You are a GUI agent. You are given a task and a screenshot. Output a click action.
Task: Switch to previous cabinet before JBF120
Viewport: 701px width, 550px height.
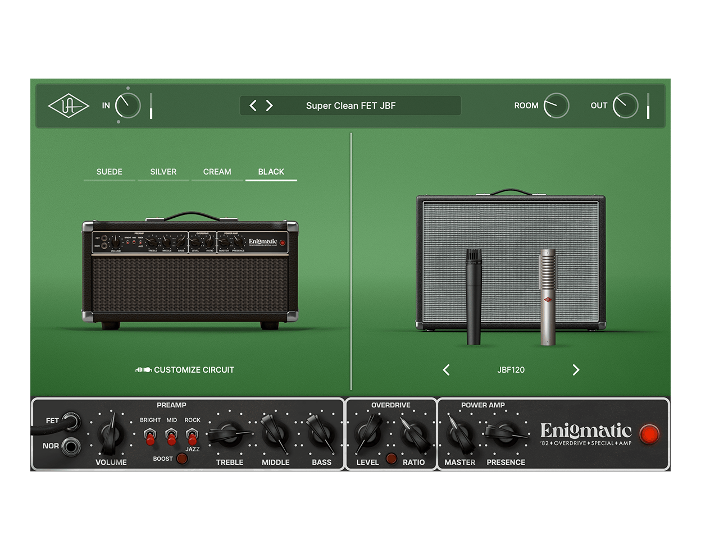[447, 370]
